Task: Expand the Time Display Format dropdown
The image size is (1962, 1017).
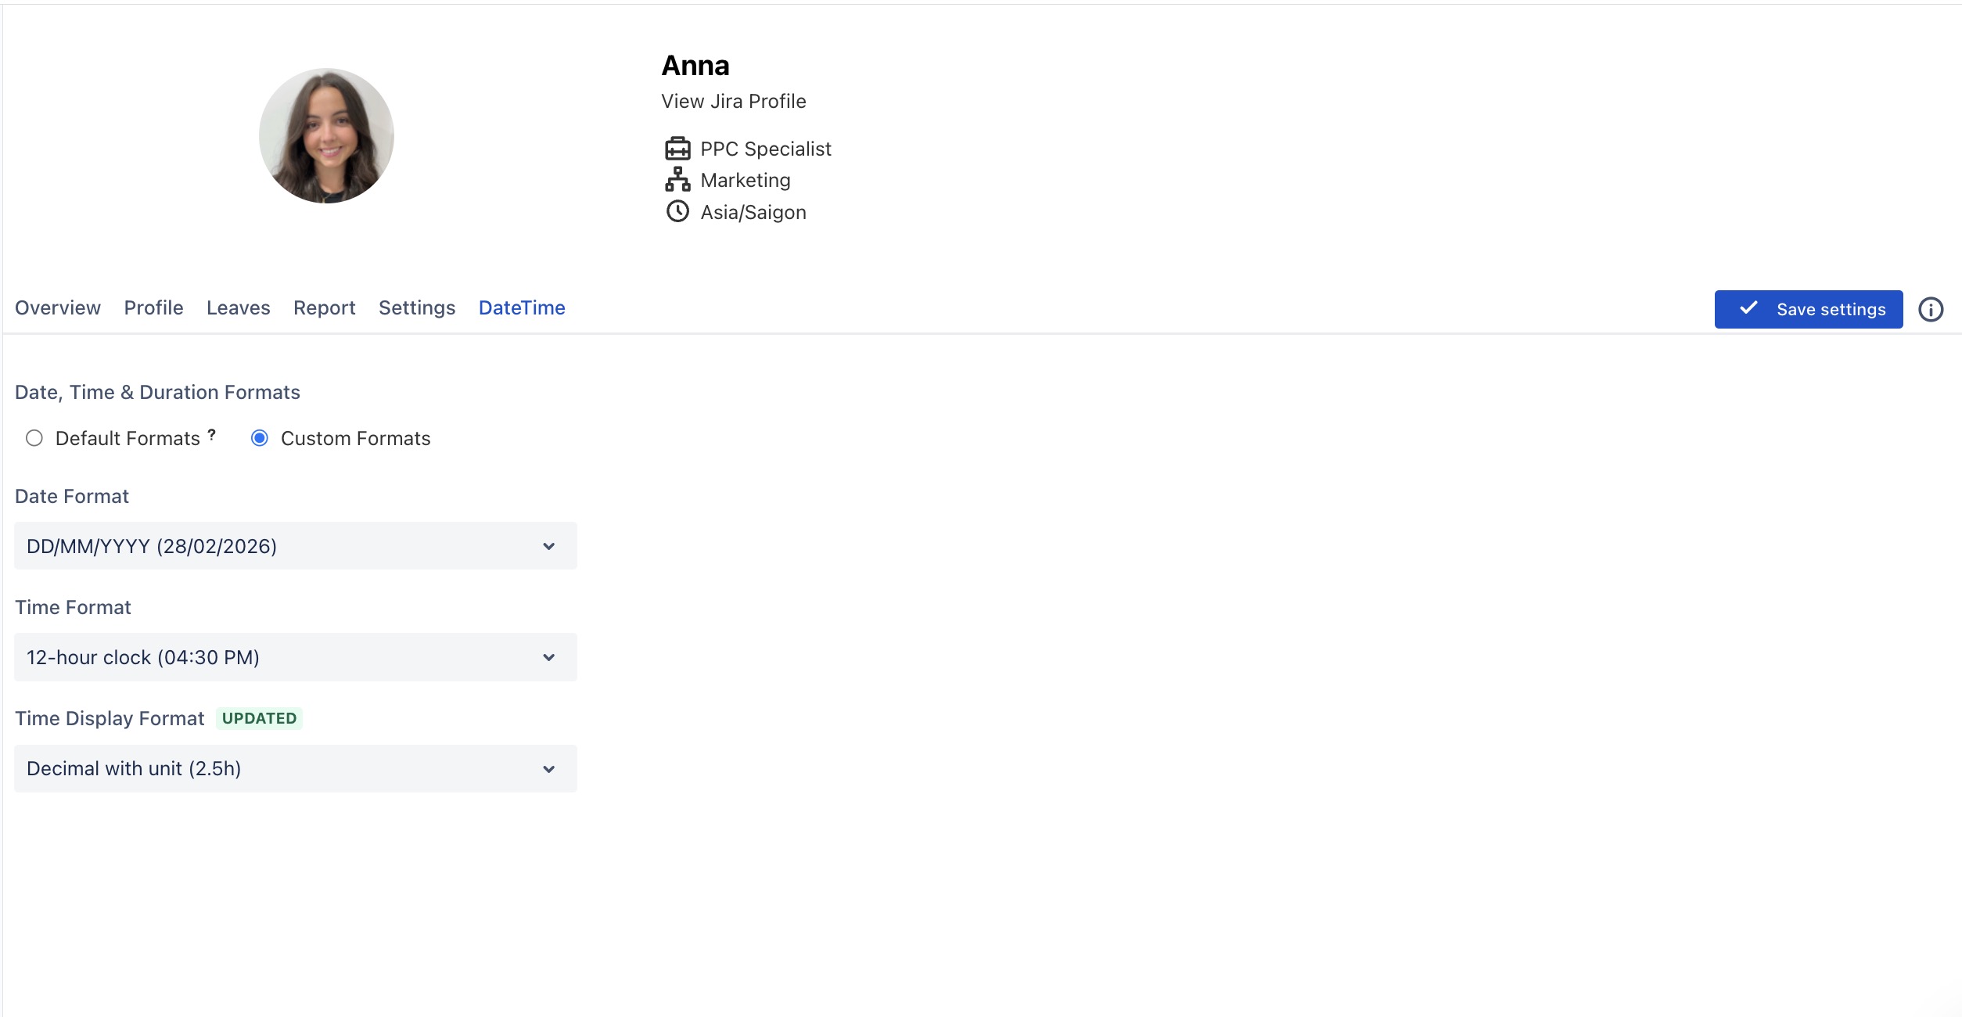Action: (295, 768)
